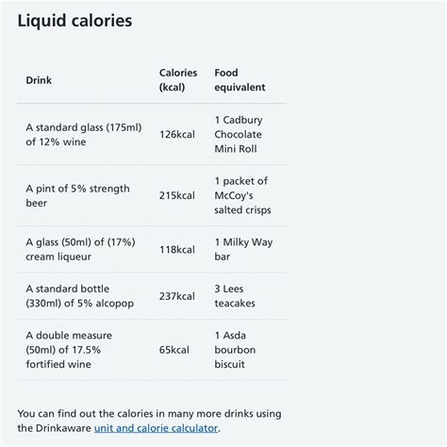Viewport: 447px width, 447px height.
Task: Click the pint of 5% strength beer cell
Action: [77, 195]
